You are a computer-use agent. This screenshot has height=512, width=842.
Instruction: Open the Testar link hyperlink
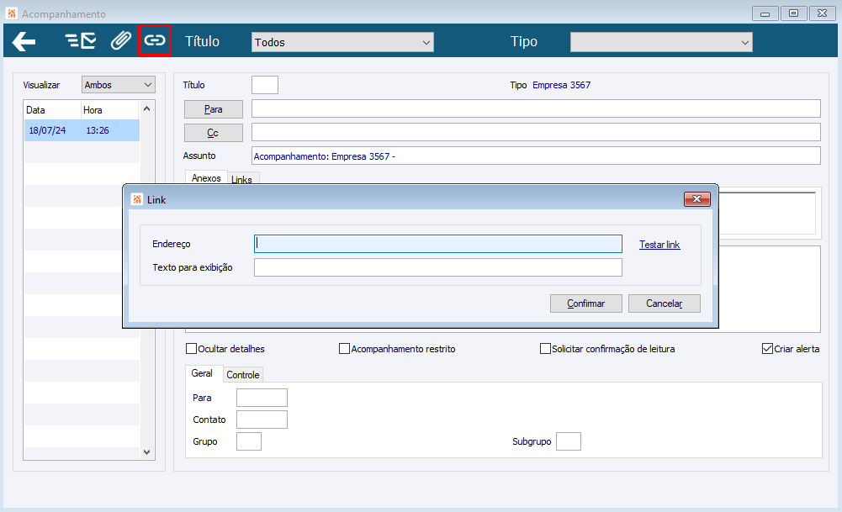pyautogui.click(x=659, y=244)
